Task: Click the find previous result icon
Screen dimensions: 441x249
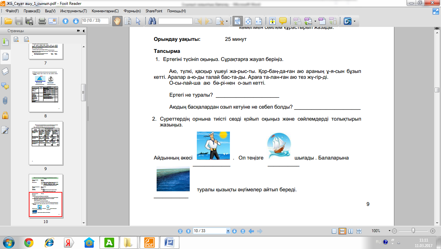Action: click(x=198, y=21)
